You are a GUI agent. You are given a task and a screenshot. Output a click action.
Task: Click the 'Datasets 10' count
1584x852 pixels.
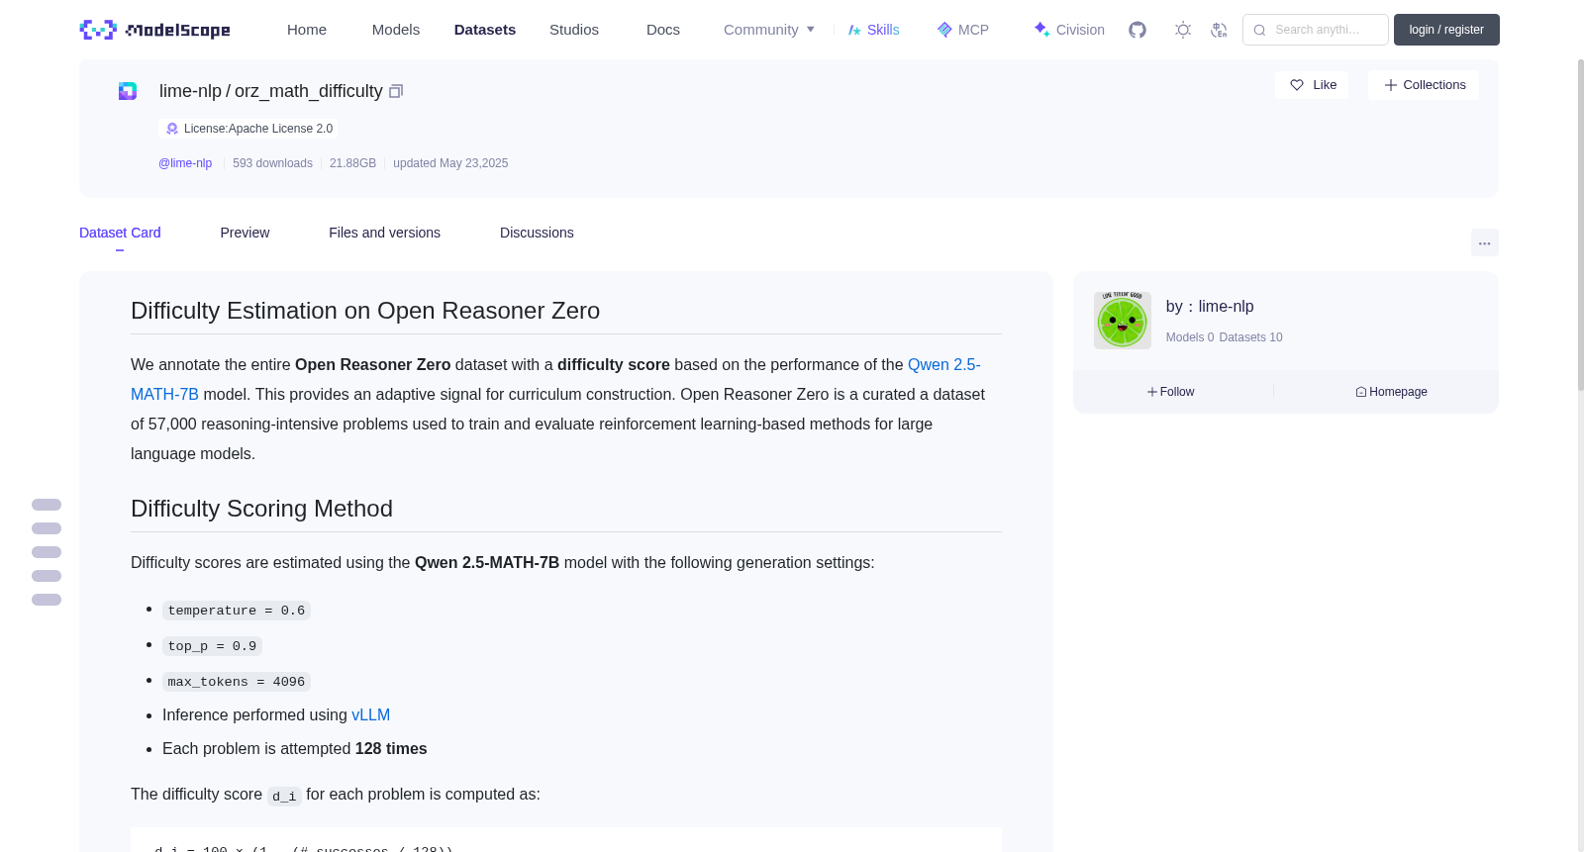pos(1250,337)
